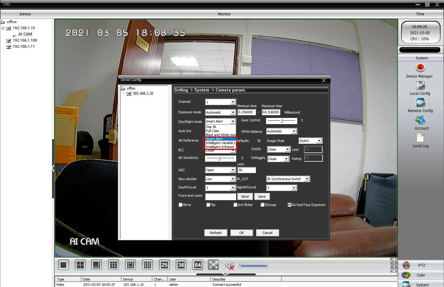
Task: Open the NightNTLevel dropdown
Action: pos(282,188)
